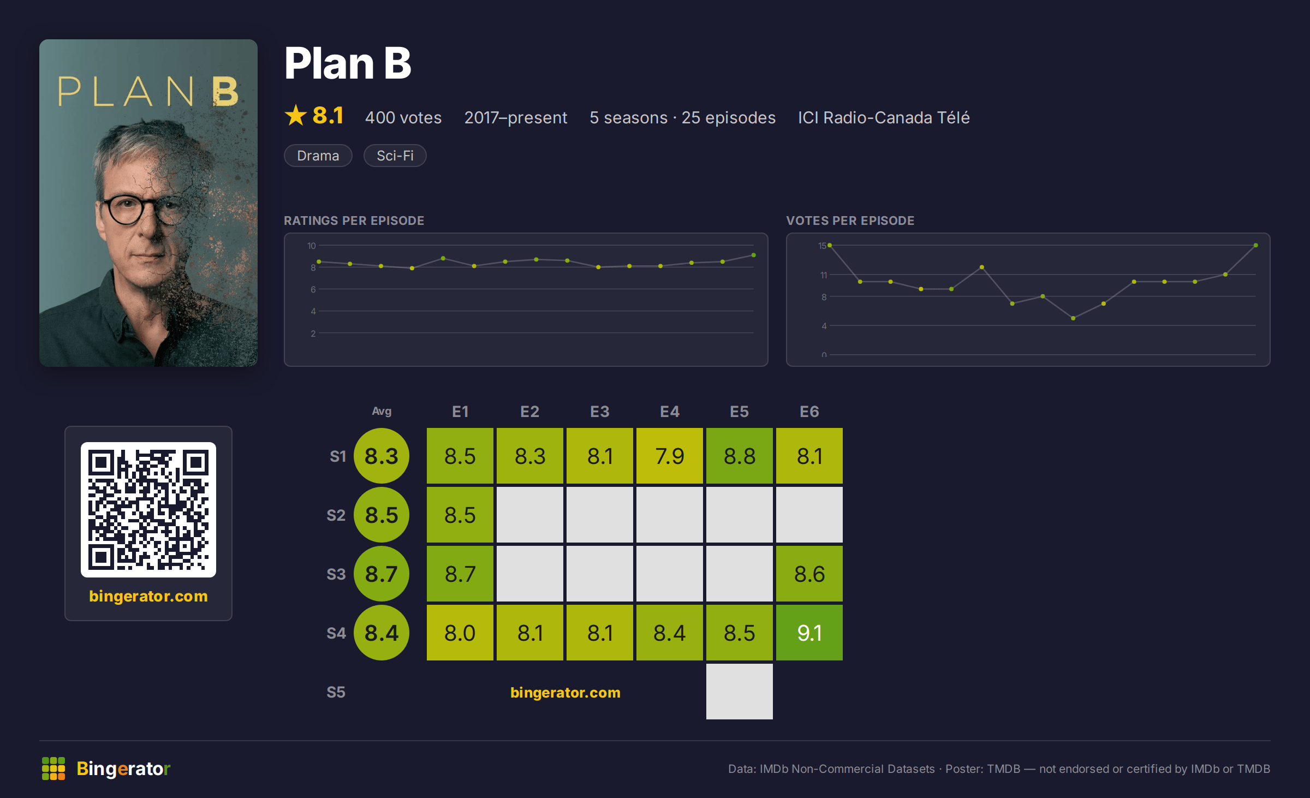Open bingerator.com link in S5 row
This screenshot has width=1310, height=798.
(x=565, y=693)
